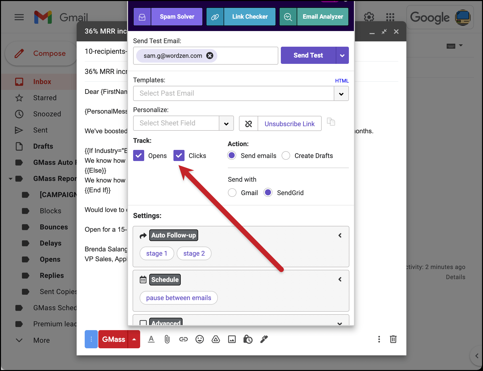Screen dimensions: 483x371
Task: Open the Spam Solver inbox icon
Action: pos(142,17)
